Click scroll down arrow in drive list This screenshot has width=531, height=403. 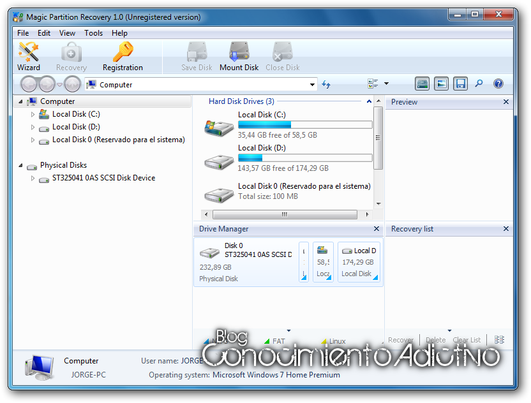point(378,203)
